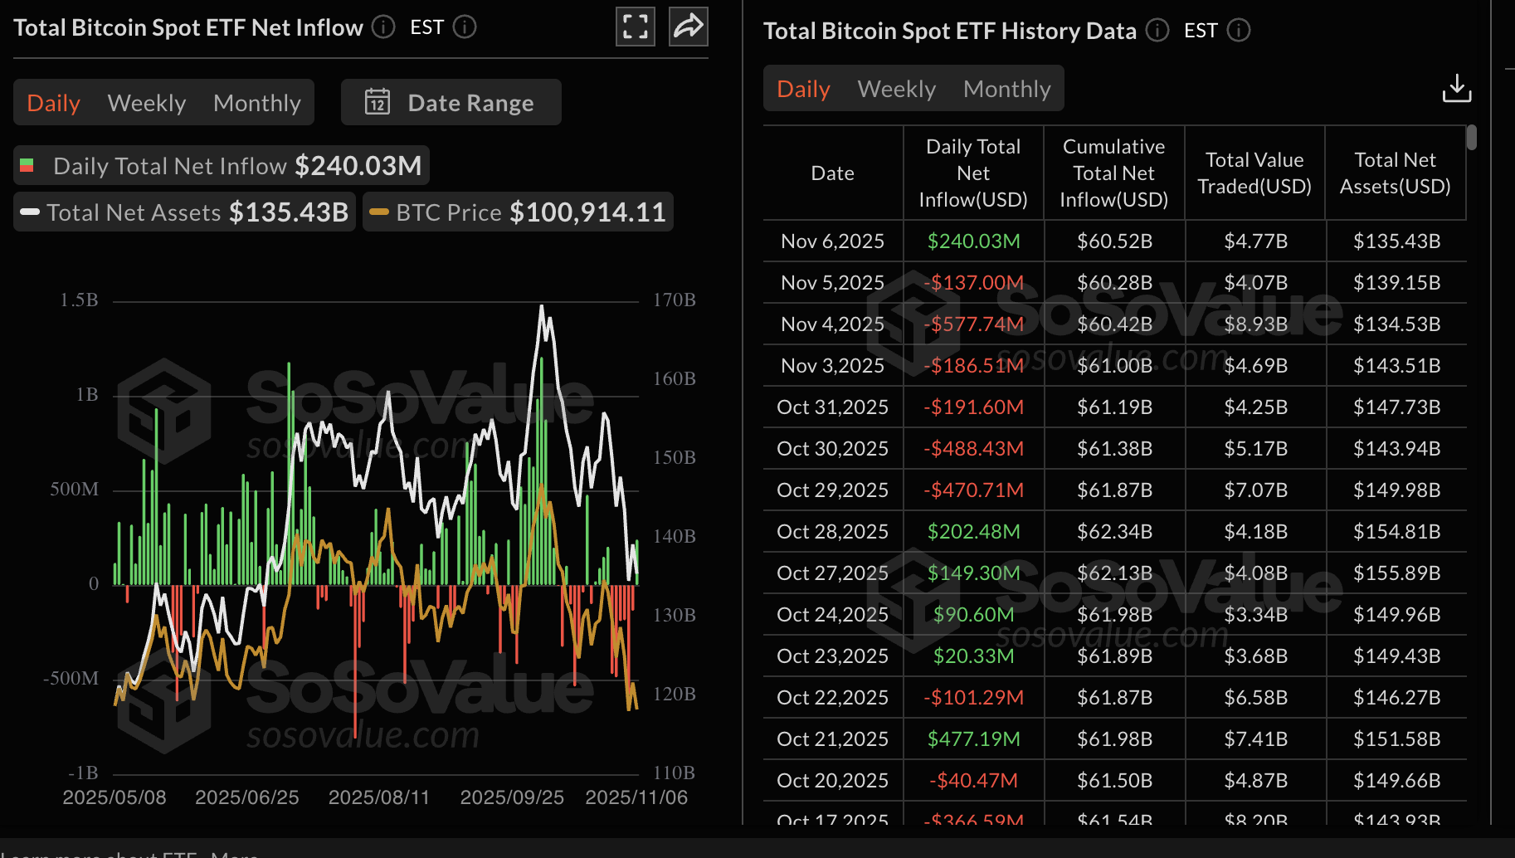The image size is (1515, 858).
Task: Click the info icon beside the left EST label
Action: point(465,27)
